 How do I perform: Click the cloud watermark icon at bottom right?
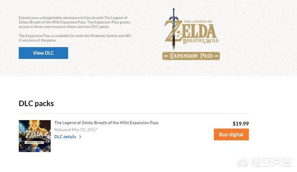[x=243, y=162]
